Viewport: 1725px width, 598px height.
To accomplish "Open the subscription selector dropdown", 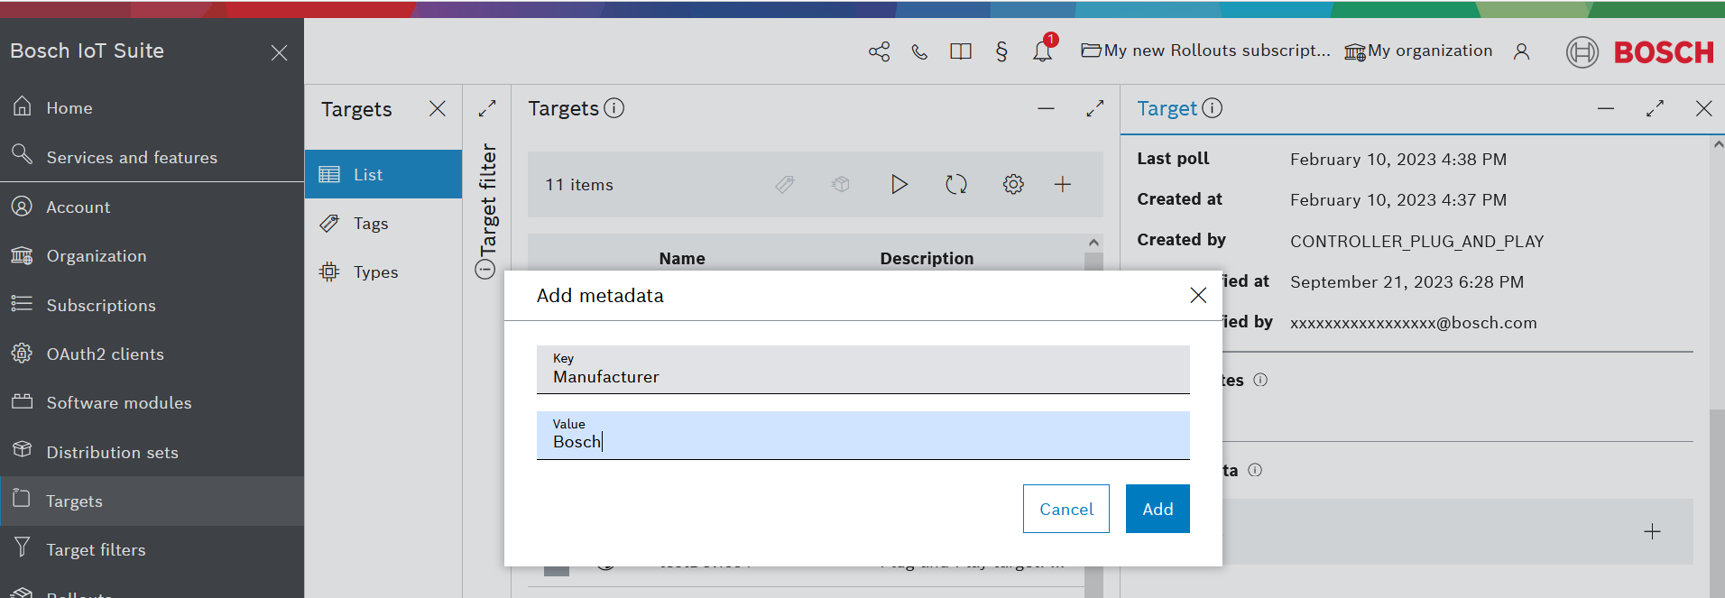I will [x=1205, y=51].
